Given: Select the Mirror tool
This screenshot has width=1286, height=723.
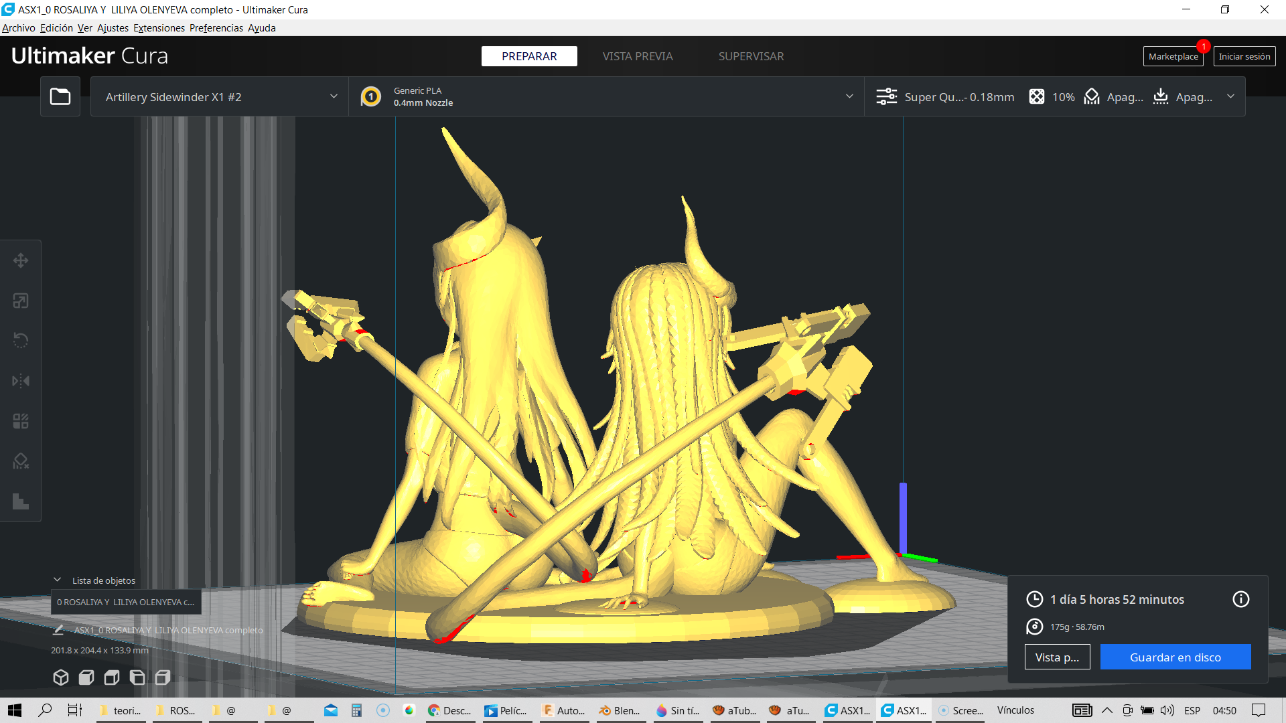Looking at the screenshot, I should coord(21,381).
